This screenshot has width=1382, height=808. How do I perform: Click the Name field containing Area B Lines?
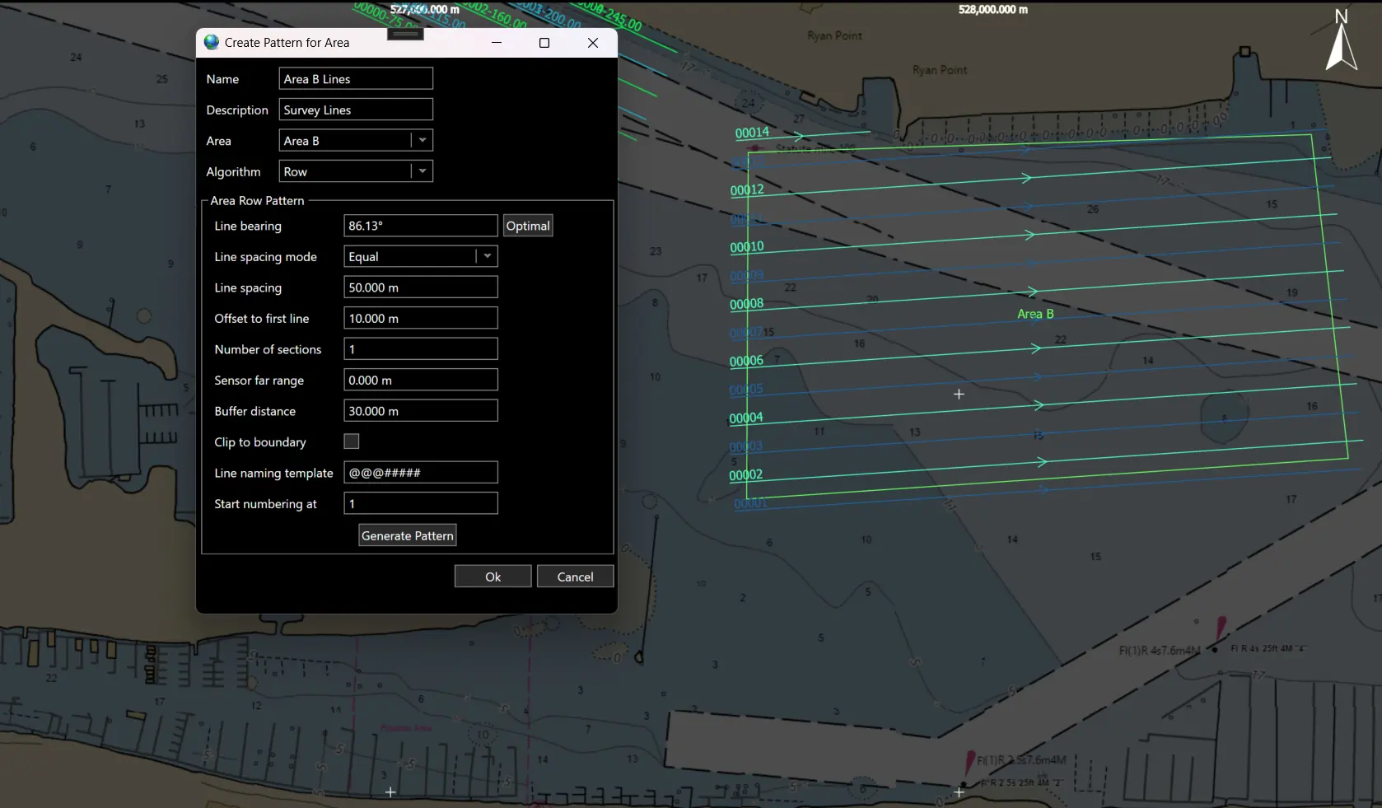point(356,79)
